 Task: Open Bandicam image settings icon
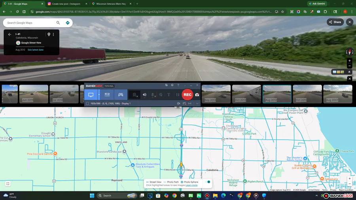coord(184,104)
